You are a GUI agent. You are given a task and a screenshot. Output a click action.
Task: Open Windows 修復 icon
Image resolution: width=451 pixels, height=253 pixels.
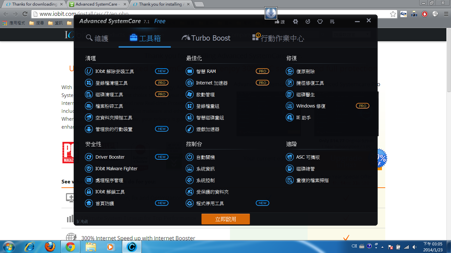click(x=290, y=106)
